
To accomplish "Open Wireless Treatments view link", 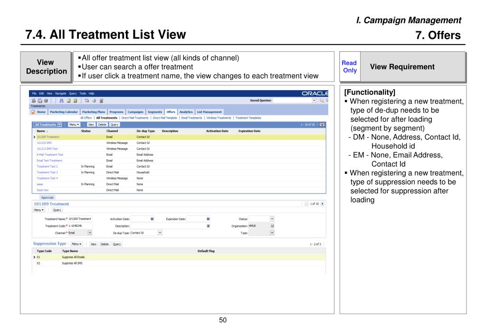I will click(219, 118).
